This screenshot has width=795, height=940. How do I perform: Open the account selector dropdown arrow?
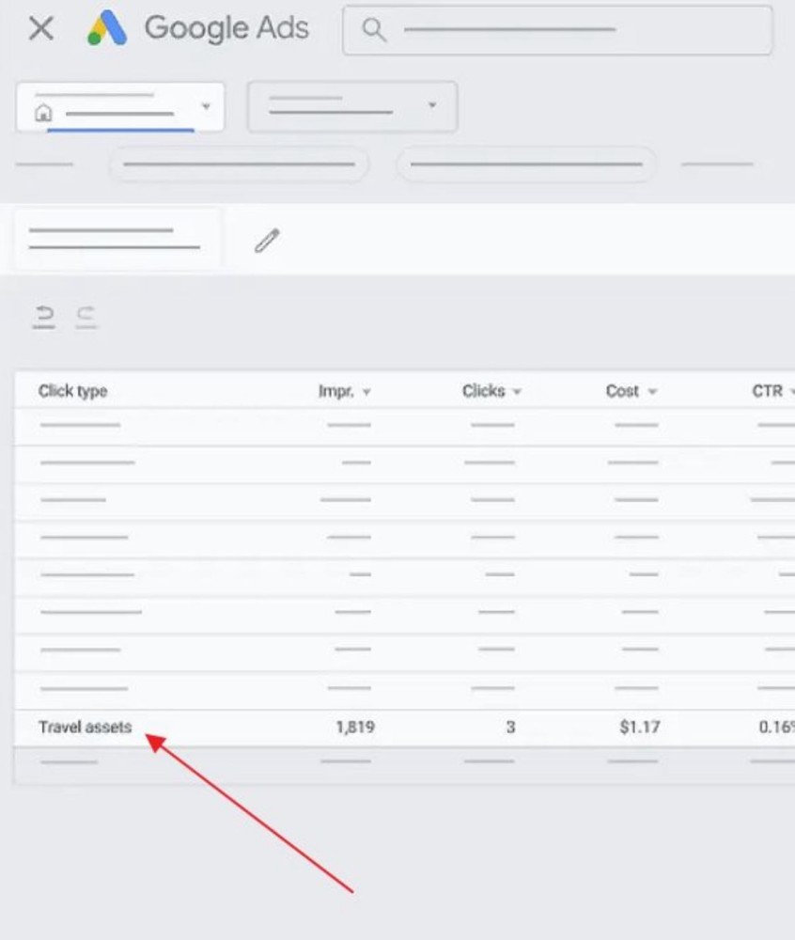click(206, 106)
